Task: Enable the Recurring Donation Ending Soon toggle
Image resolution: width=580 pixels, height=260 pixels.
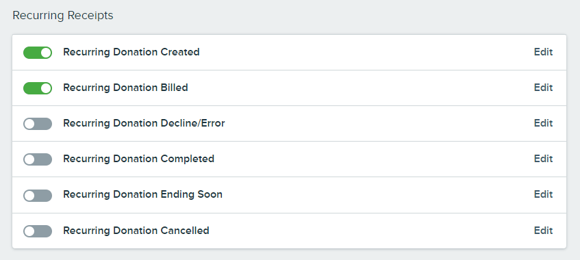Action: pyautogui.click(x=38, y=195)
